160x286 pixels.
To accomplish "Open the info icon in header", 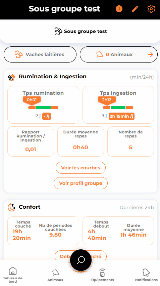I will 119,9.
